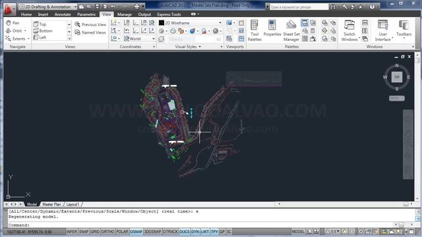The height and width of the screenshot is (237, 422).
Task: Toggle OSNAP in status bar
Action: (x=136, y=232)
